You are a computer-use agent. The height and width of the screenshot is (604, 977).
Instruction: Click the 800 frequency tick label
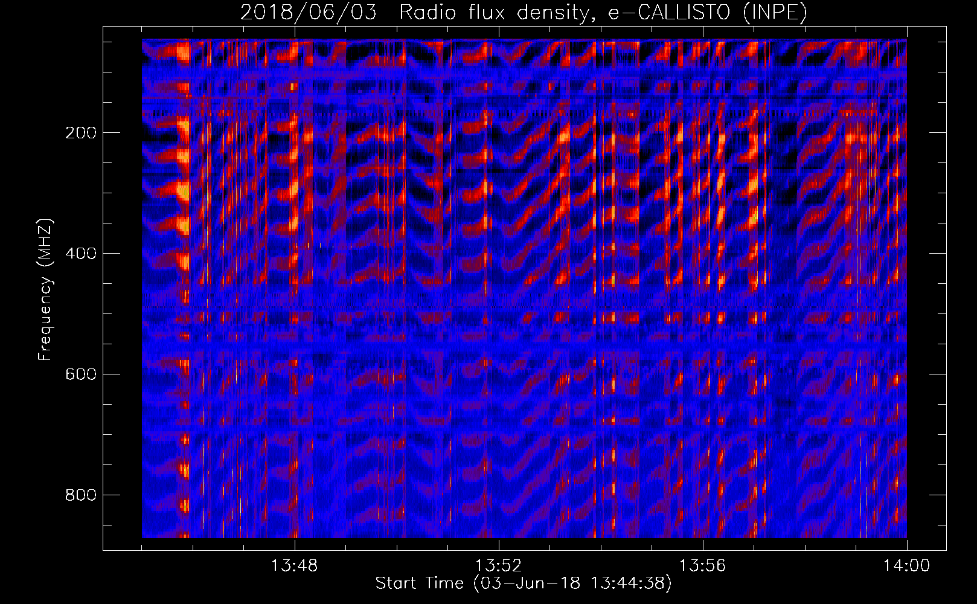point(81,495)
